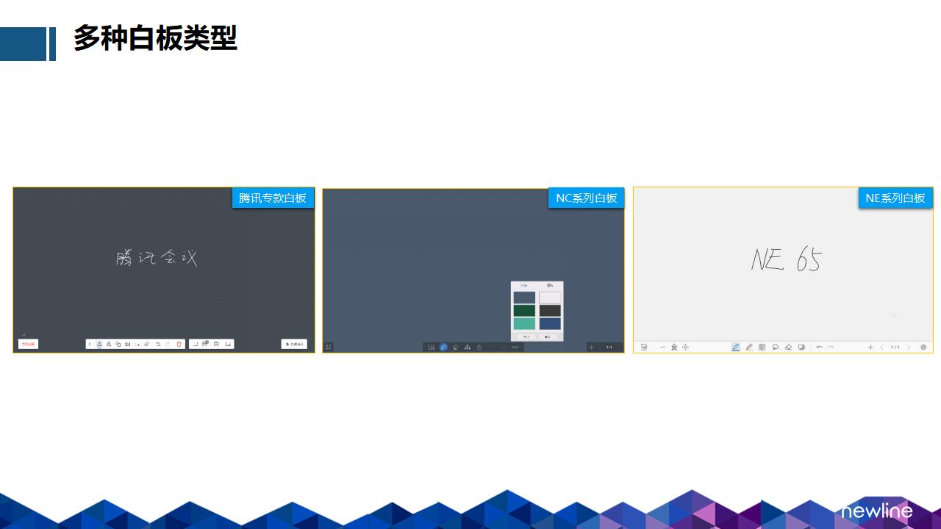Screen dimensions: 941x529
Task: Choose the dark green background swatch
Action: (x=524, y=311)
